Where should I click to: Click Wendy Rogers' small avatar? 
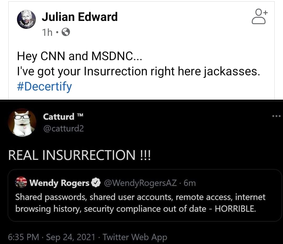21,183
